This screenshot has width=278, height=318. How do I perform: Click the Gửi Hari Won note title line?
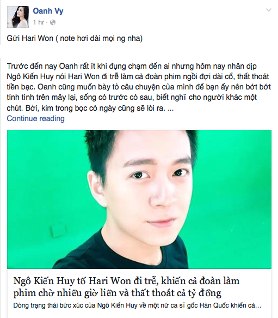tap(75, 38)
